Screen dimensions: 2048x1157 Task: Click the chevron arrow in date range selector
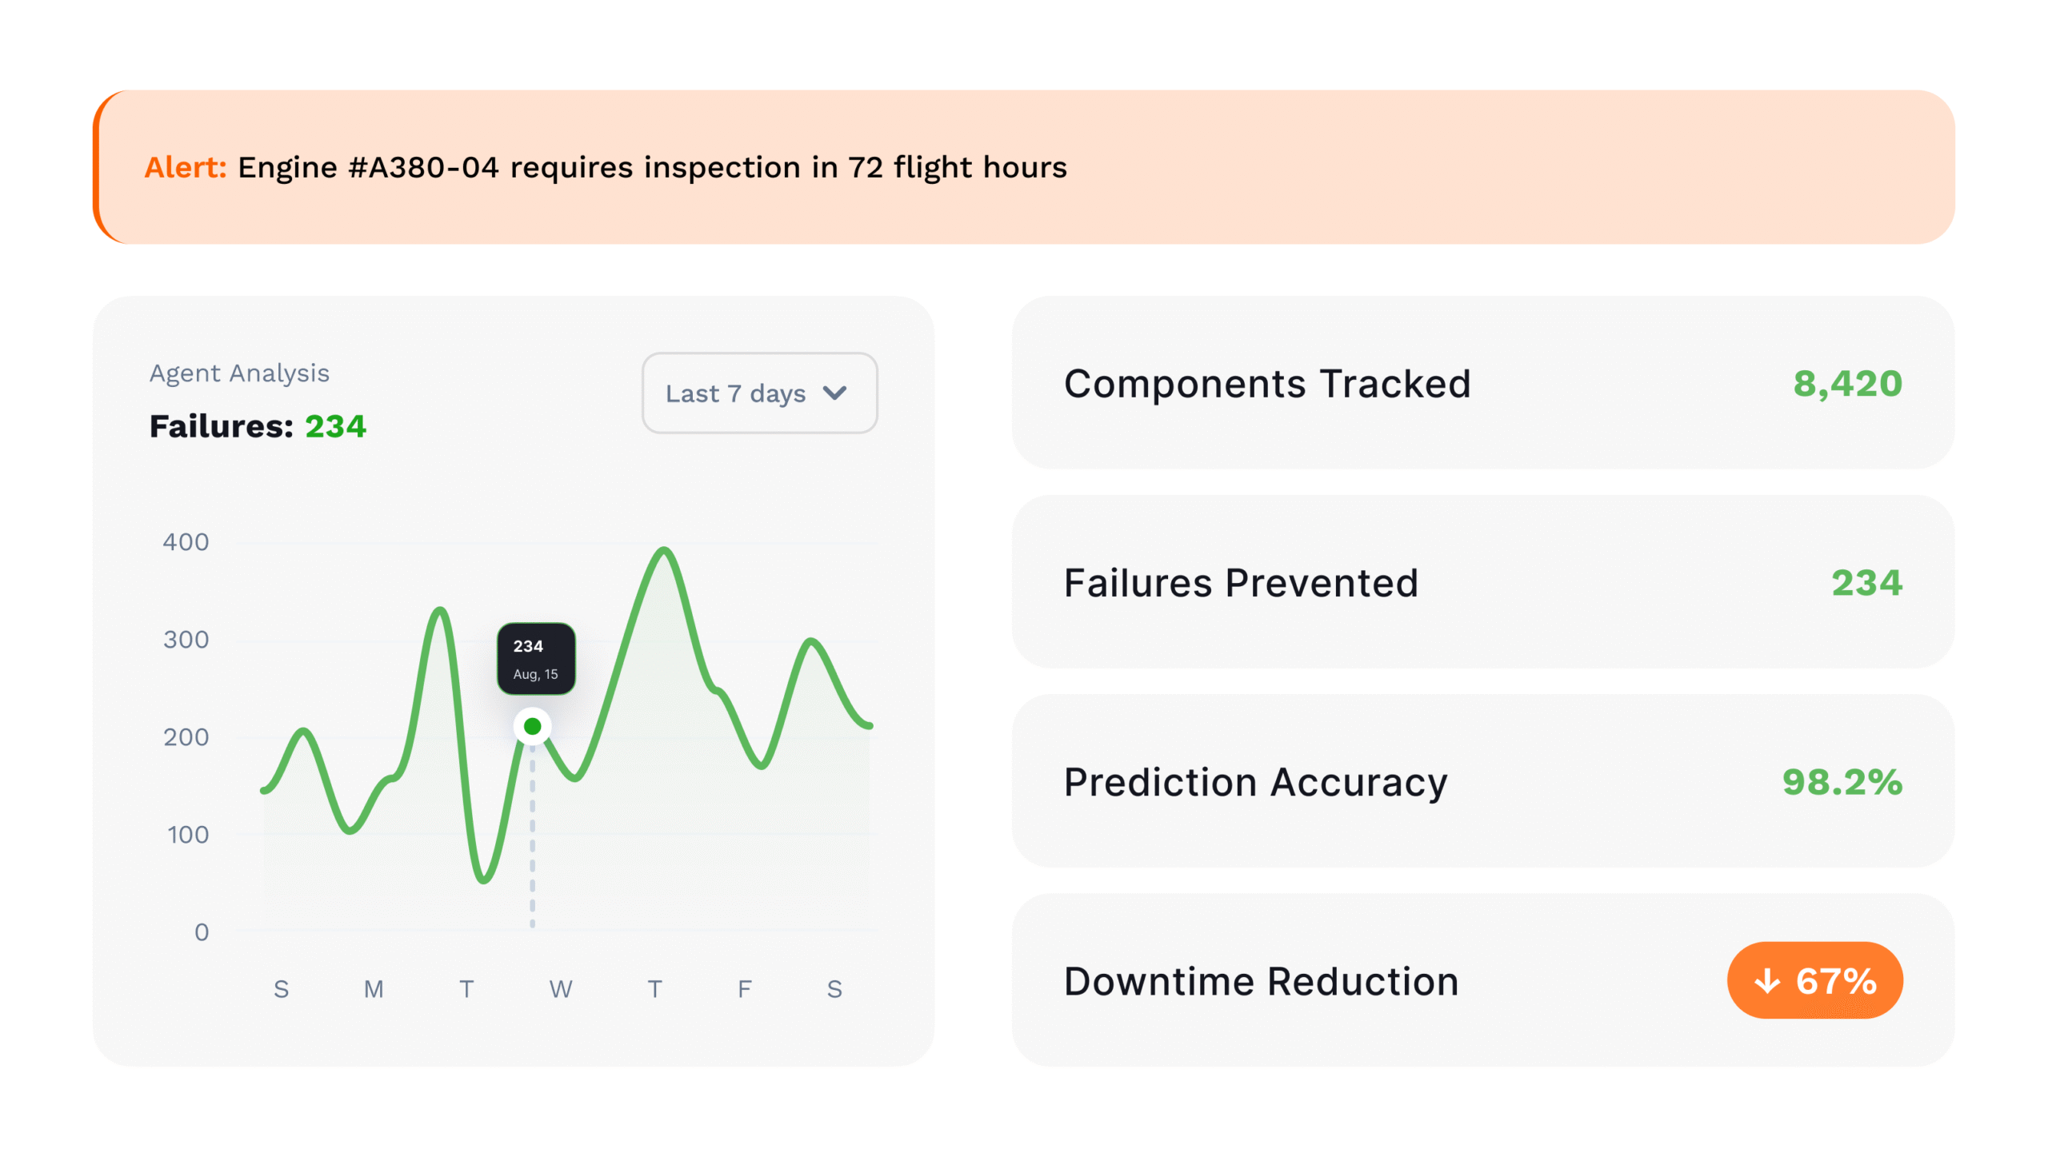(834, 393)
